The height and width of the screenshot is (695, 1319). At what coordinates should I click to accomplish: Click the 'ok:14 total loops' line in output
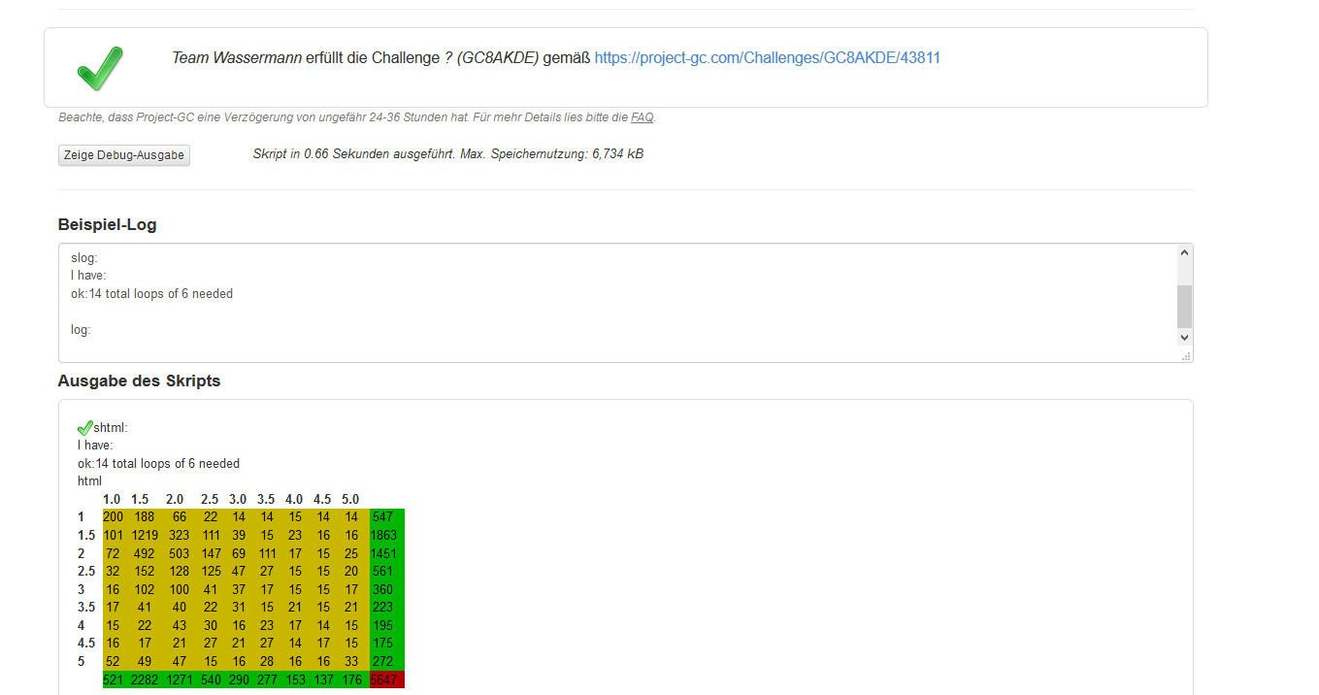tap(158, 464)
